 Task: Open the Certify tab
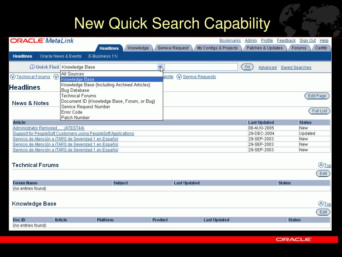[x=321, y=48]
